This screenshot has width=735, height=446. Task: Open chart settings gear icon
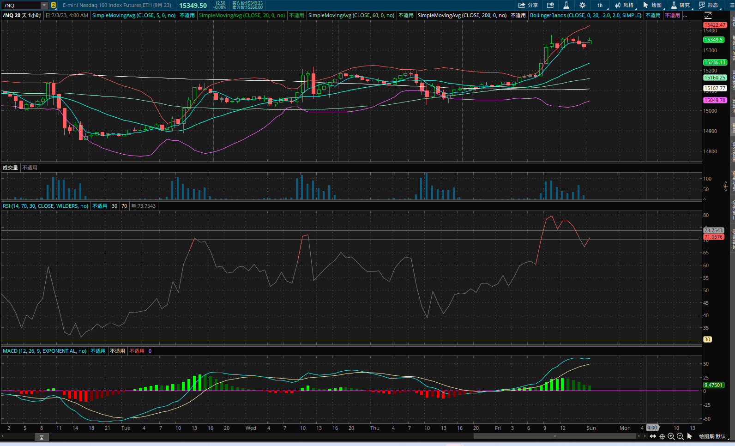point(583,5)
